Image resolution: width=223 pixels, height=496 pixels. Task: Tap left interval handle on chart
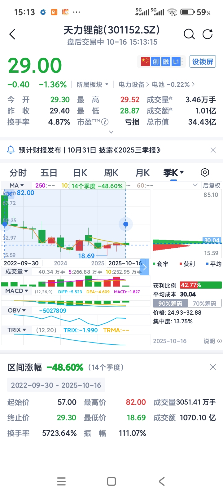click(x=5, y=224)
